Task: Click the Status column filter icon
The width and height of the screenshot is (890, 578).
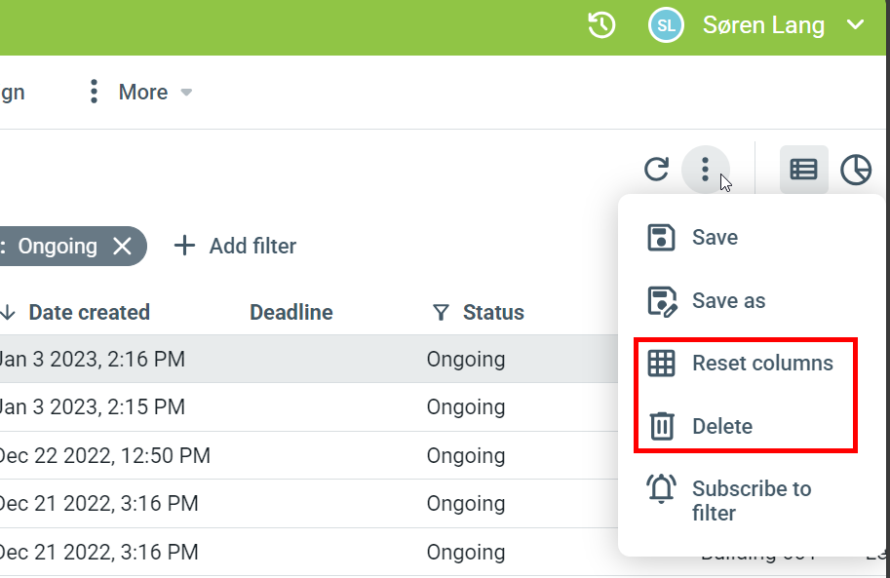Action: click(441, 312)
